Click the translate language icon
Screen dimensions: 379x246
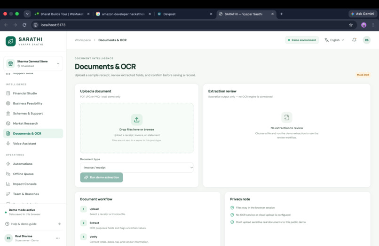pos(326,40)
